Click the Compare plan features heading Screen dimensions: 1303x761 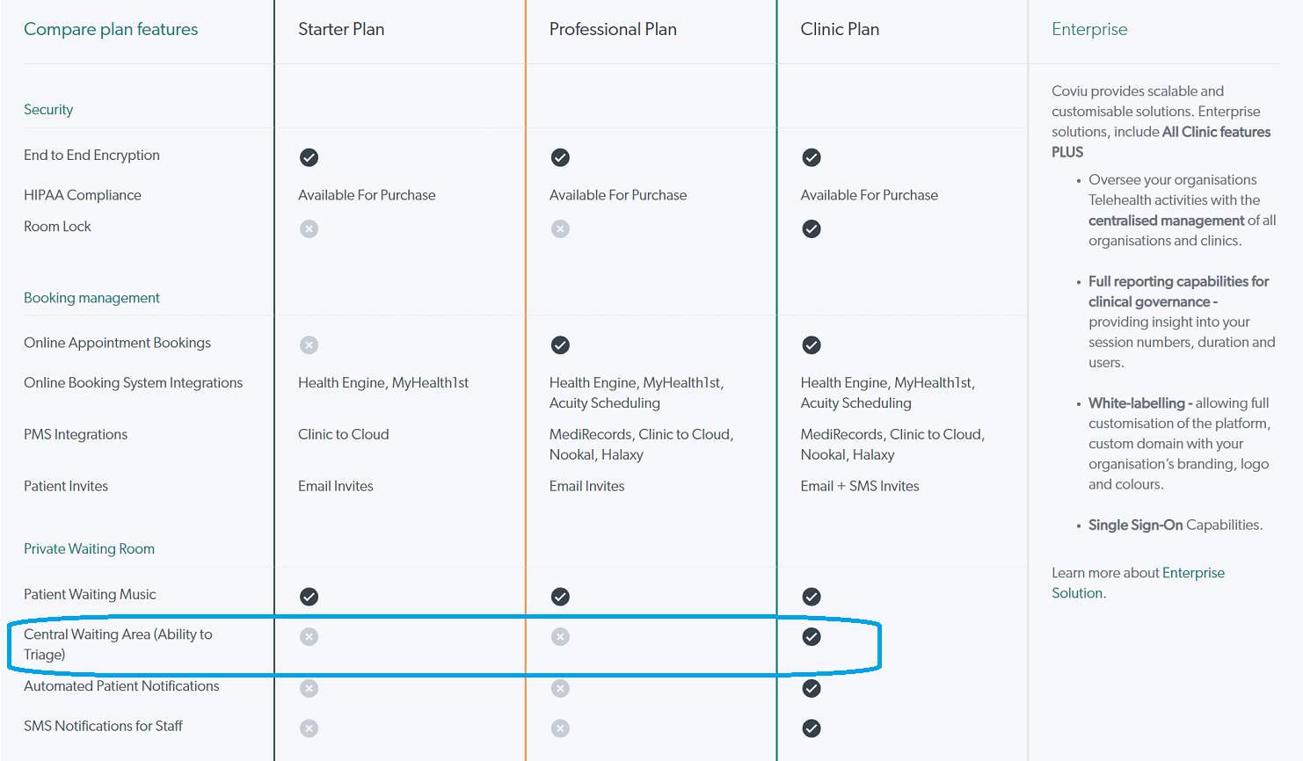tap(111, 29)
